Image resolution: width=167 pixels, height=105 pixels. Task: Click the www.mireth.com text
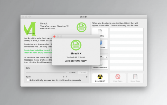(48, 29)
